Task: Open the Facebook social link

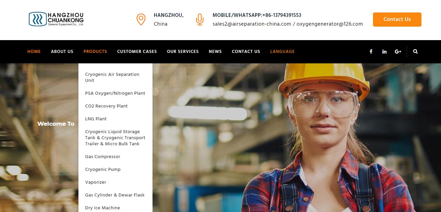Action: (x=371, y=52)
